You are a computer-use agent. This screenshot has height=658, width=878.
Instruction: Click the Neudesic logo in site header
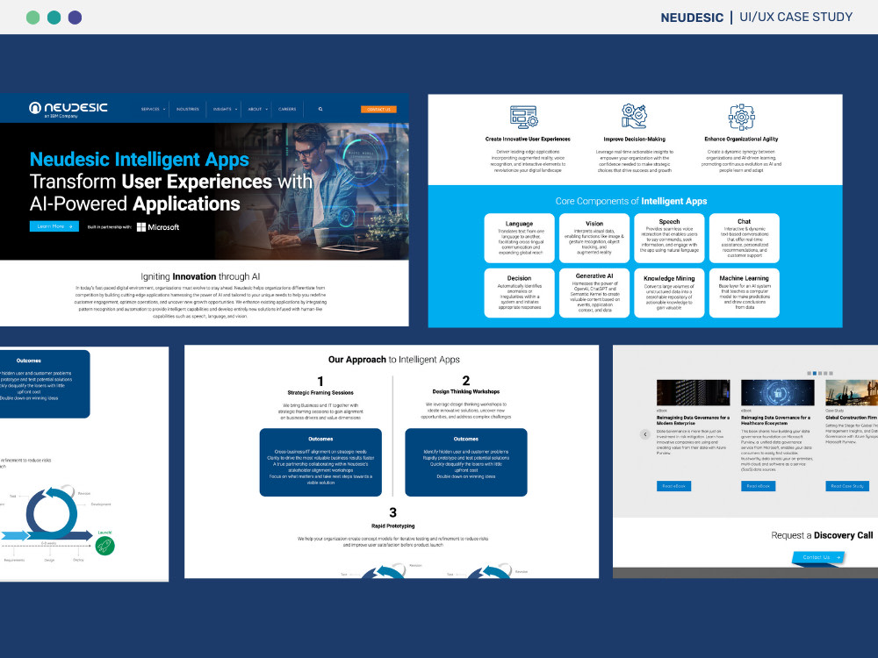tap(68, 109)
